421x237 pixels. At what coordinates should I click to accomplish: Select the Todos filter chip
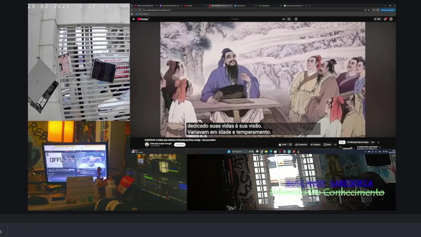[342, 142]
